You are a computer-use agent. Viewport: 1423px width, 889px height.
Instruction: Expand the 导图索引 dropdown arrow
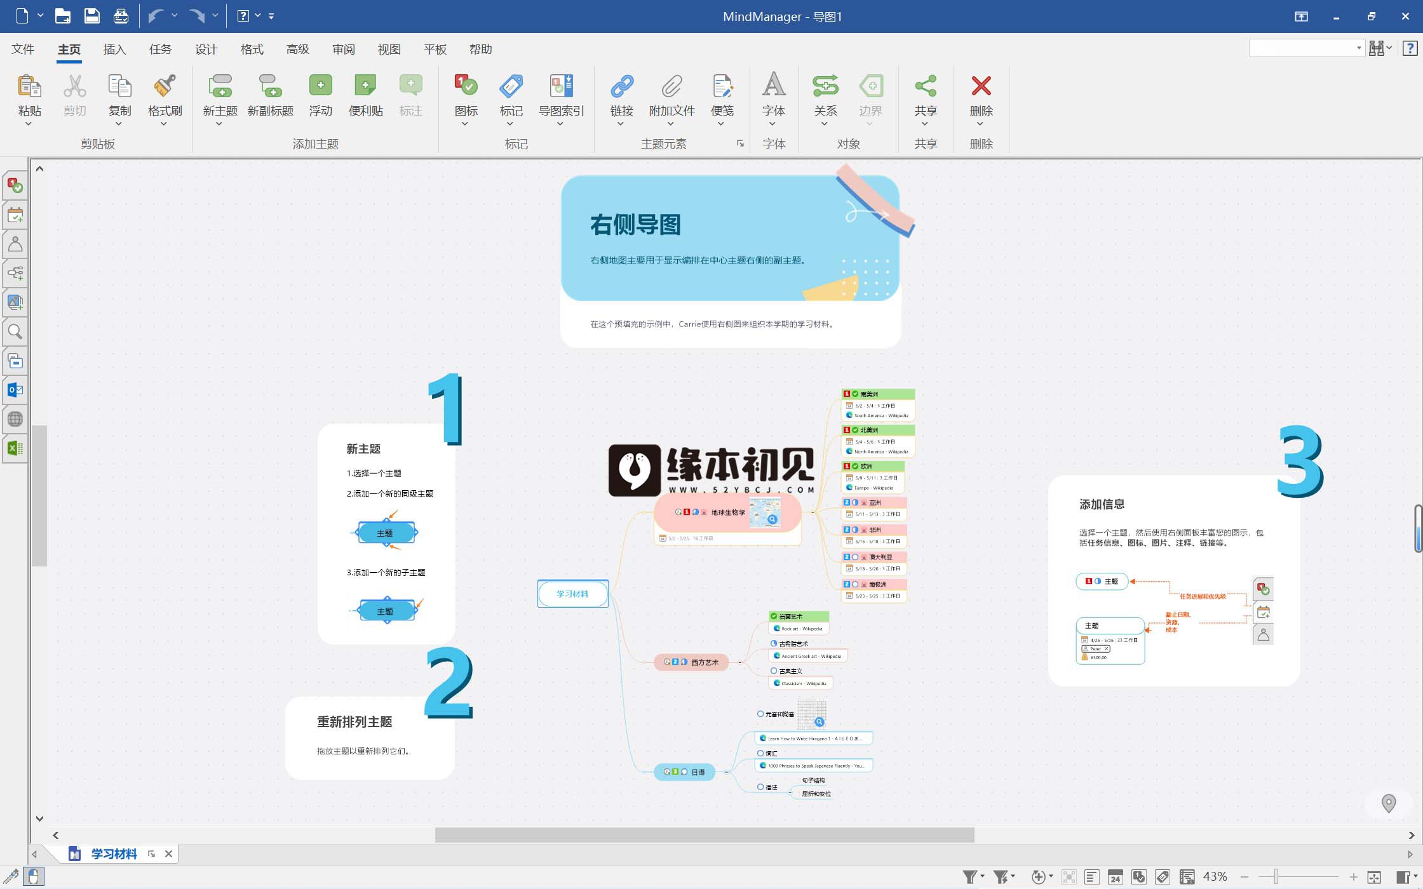coord(560,124)
